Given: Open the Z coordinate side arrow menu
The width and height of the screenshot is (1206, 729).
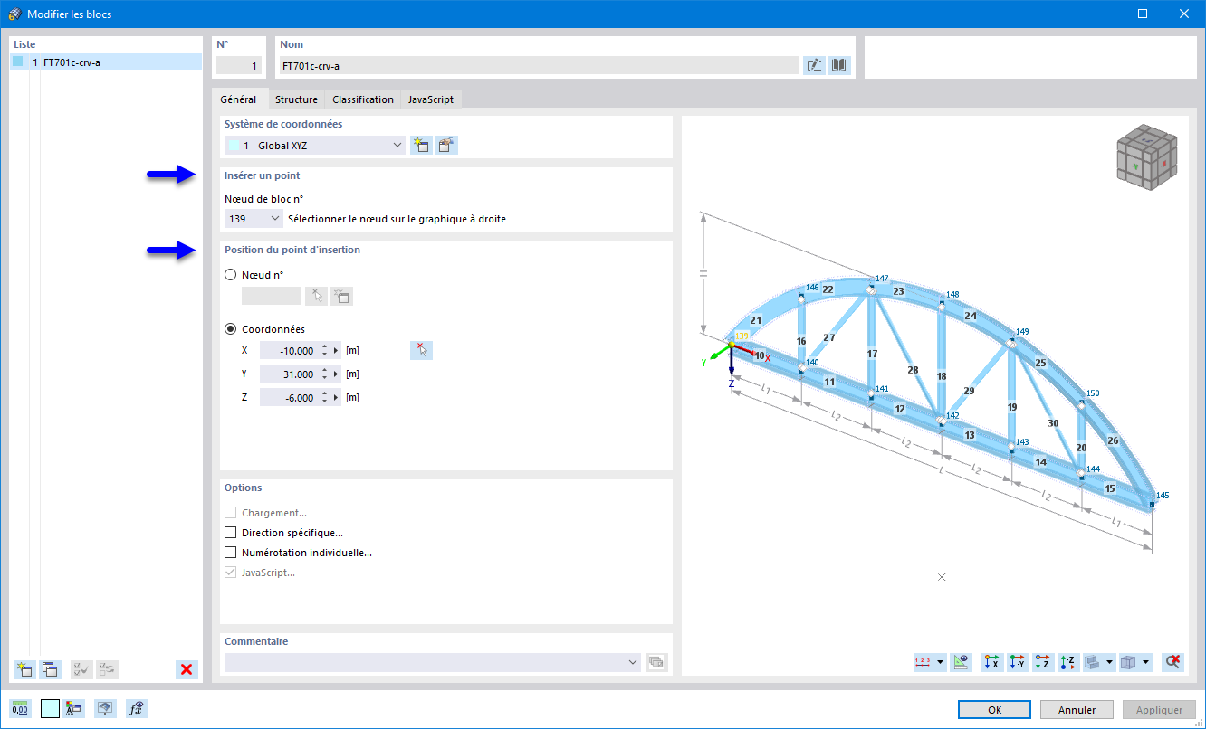Looking at the screenshot, I should tap(337, 397).
